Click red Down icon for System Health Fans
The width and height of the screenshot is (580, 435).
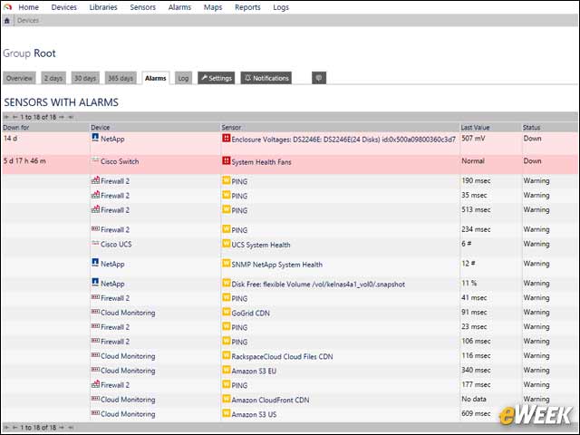click(226, 161)
